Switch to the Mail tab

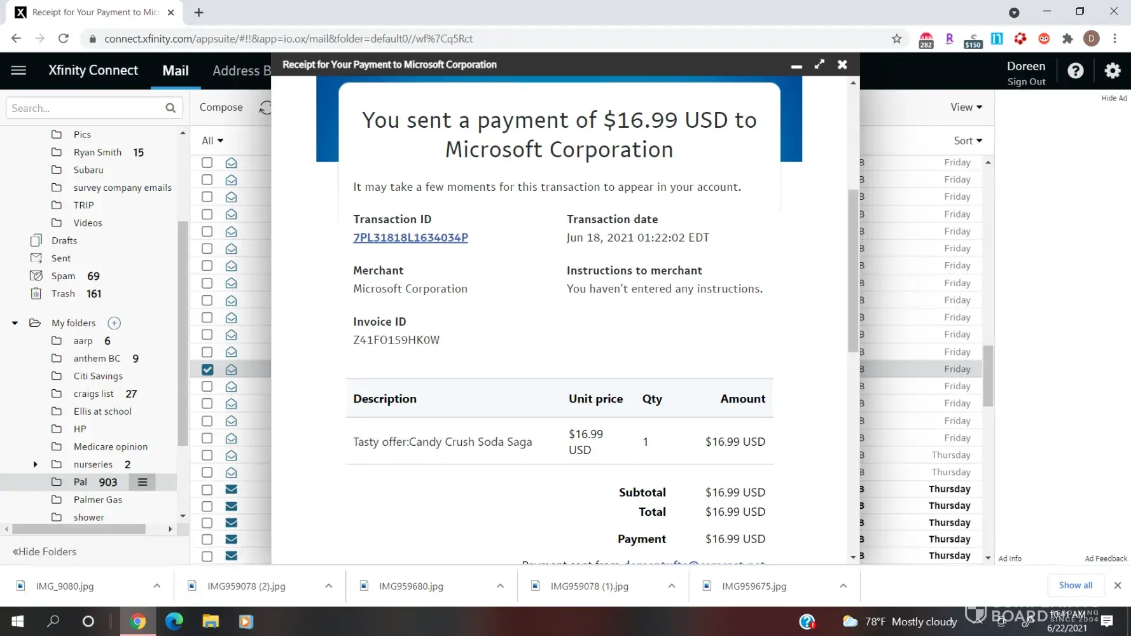pyautogui.click(x=176, y=71)
